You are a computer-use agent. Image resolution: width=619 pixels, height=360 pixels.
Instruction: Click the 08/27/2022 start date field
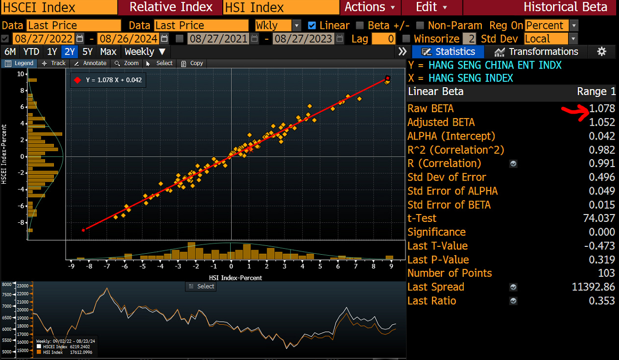coord(44,39)
